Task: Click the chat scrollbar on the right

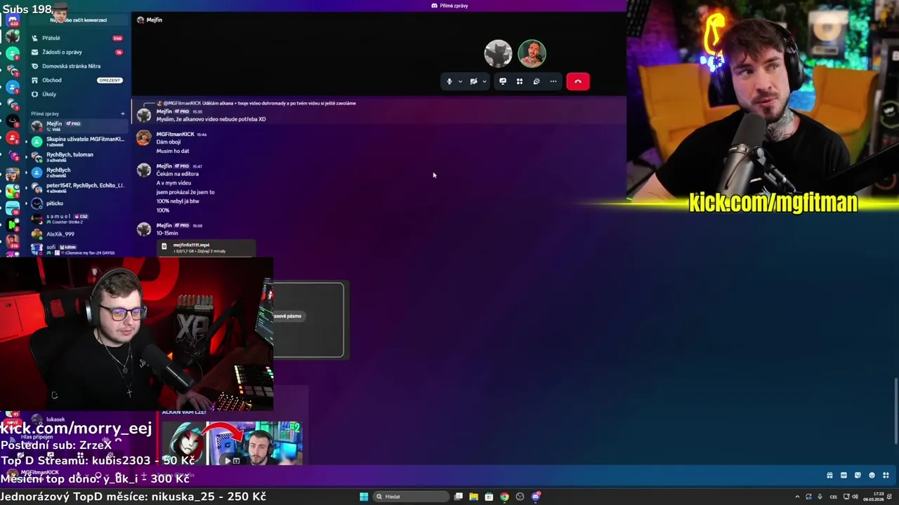Action: pos(896,410)
